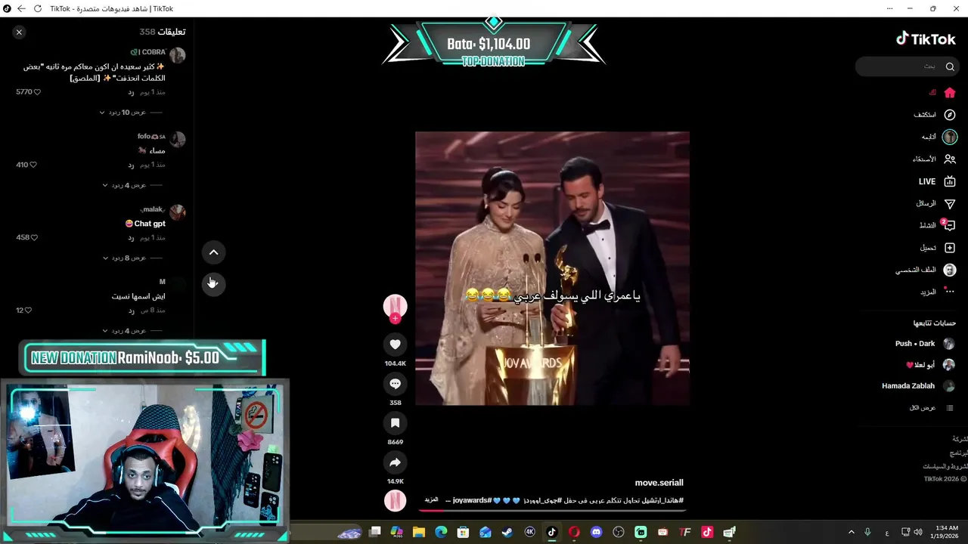Follow the creator with the plus badge

(x=395, y=319)
